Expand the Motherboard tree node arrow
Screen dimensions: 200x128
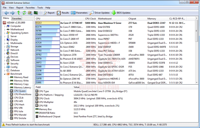coord(5,30)
